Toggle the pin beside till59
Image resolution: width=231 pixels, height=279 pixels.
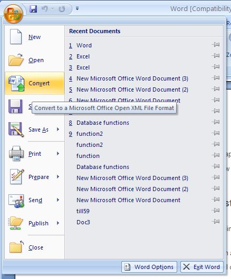[x=216, y=211]
